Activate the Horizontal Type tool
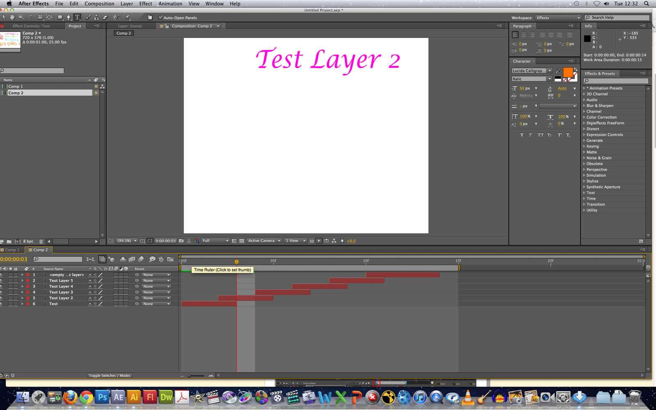 pos(77,17)
